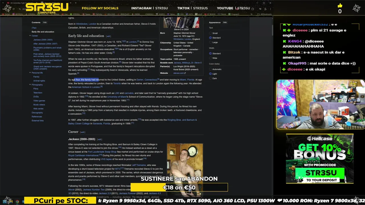Viewport: 365px width, 205px height.
Task: Select Standard text size radio button
Action: 210,38
